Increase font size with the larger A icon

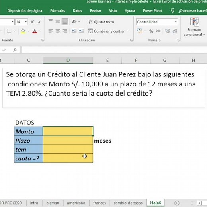(32, 22)
